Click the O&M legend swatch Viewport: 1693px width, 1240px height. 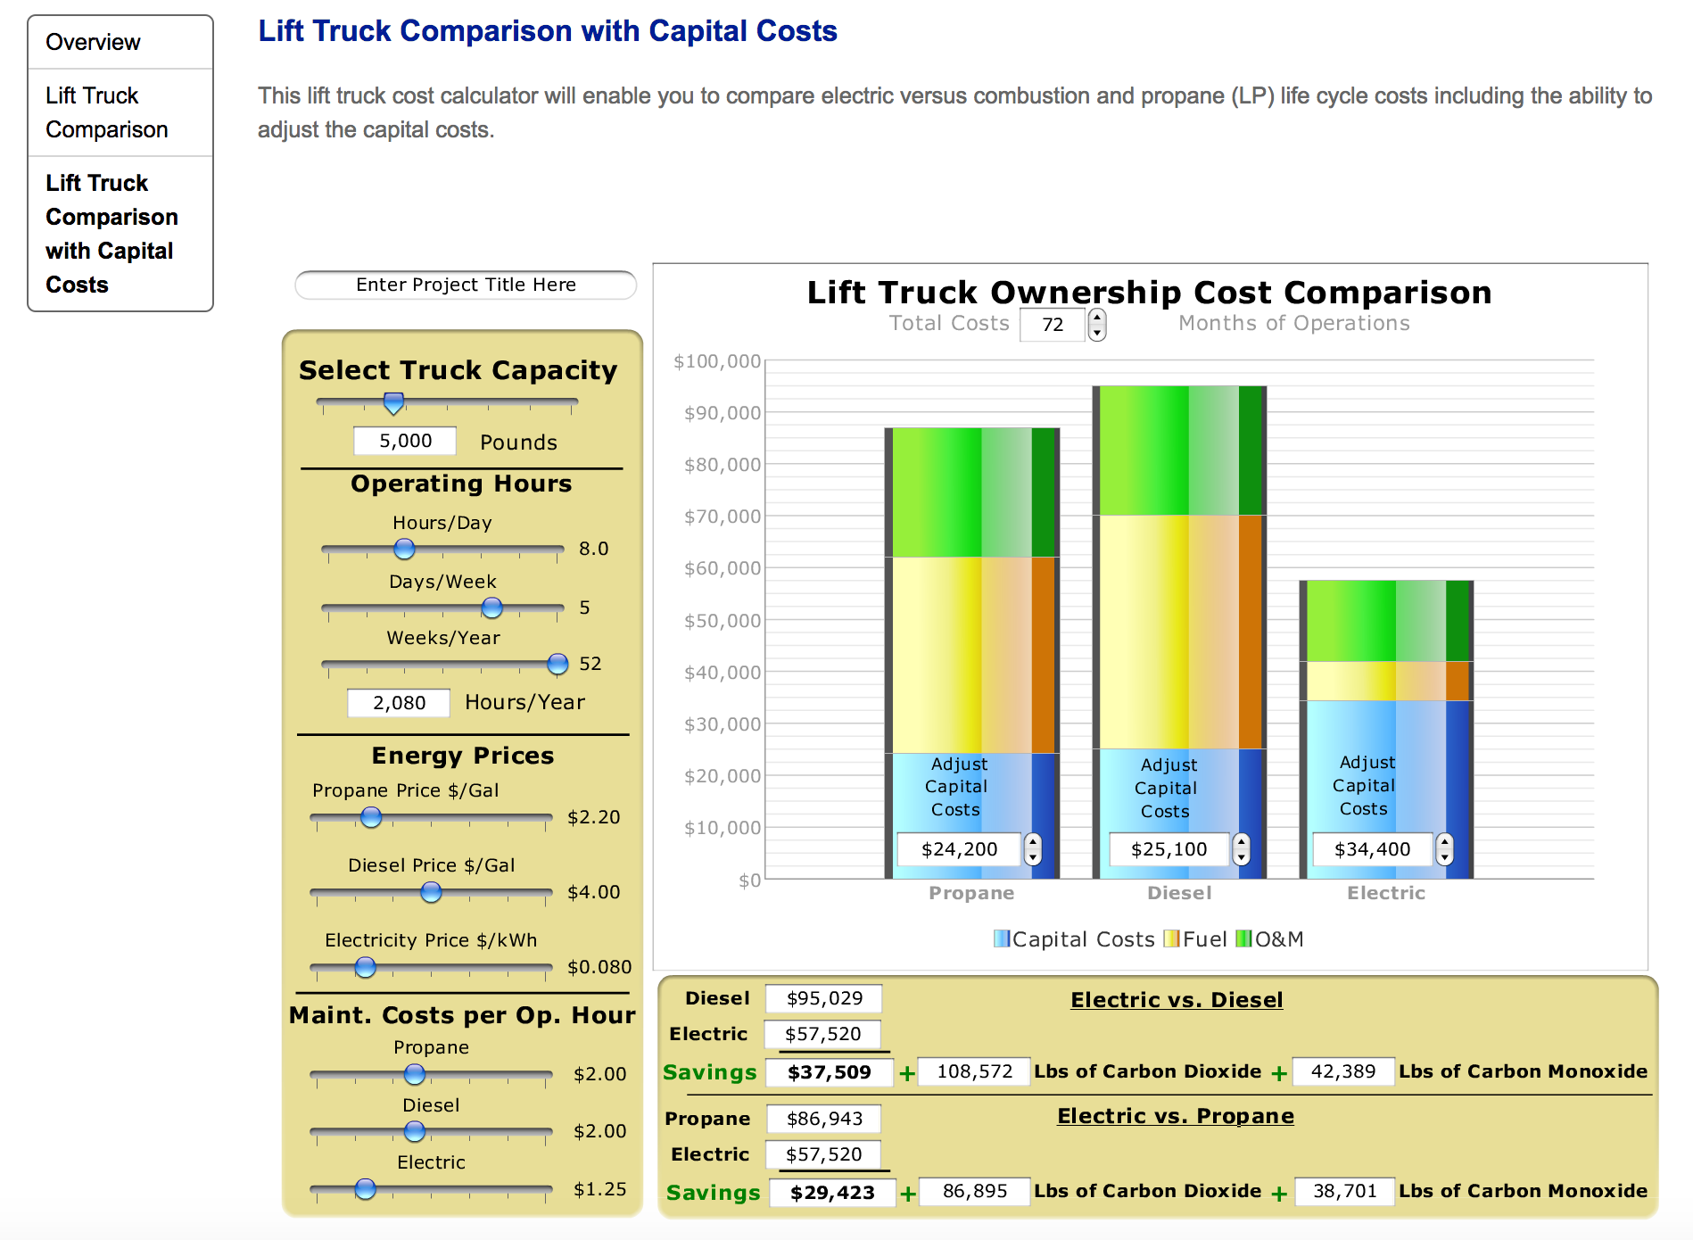[1244, 939]
